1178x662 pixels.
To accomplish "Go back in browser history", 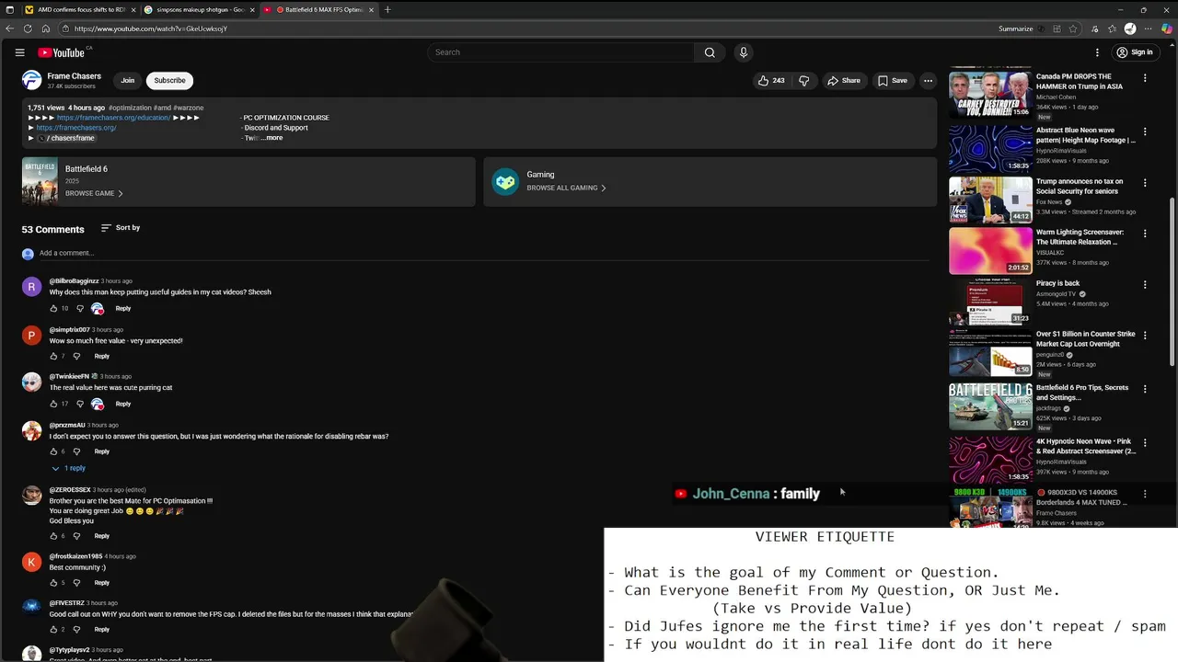I will tap(9, 29).
